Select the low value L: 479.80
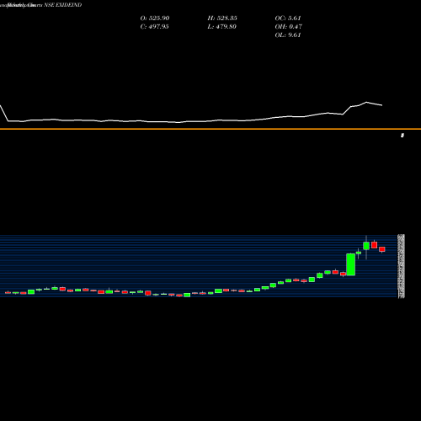The width and height of the screenshot is (421, 421). (x=221, y=27)
